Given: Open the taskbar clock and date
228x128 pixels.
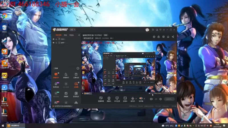Looking at the screenshot, I should click(x=217, y=125).
